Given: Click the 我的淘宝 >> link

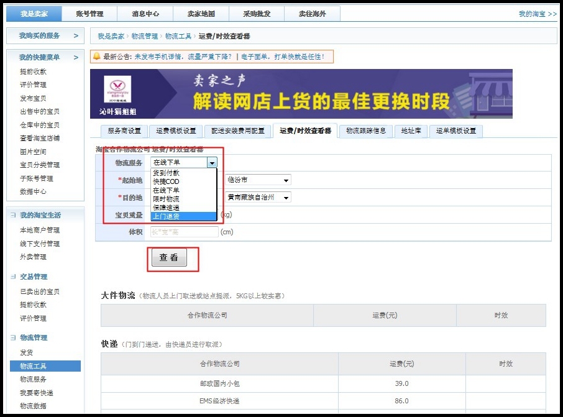Looking at the screenshot, I should tap(538, 14).
